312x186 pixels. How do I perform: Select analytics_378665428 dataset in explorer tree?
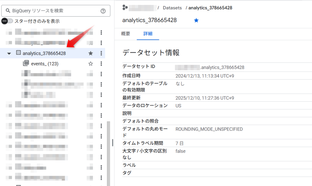[x=44, y=53]
